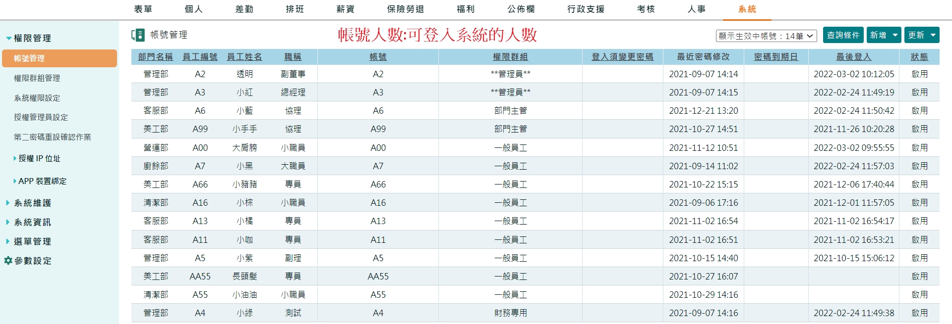
Task: Click employee name 長頭髮 in the table
Action: coord(244,277)
